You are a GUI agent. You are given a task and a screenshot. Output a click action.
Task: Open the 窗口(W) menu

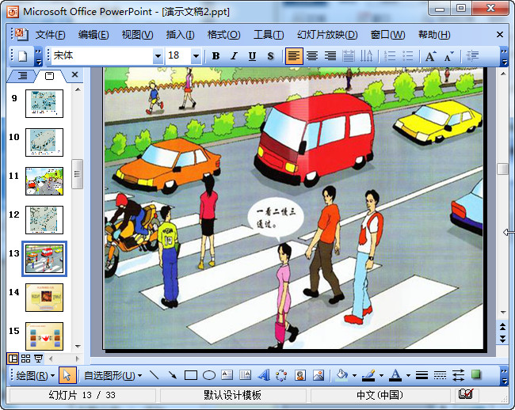click(x=387, y=35)
